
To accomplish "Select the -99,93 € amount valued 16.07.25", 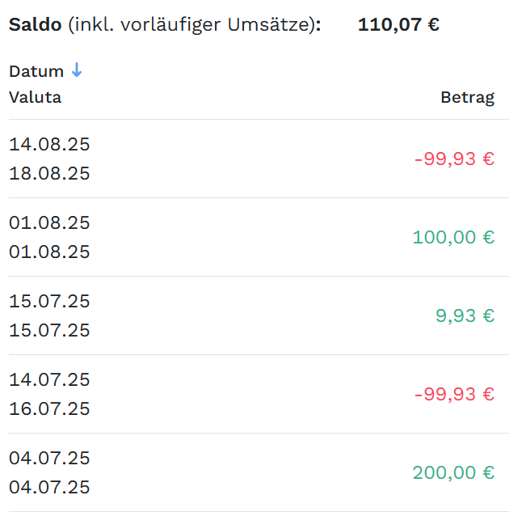I will pyautogui.click(x=454, y=394).
